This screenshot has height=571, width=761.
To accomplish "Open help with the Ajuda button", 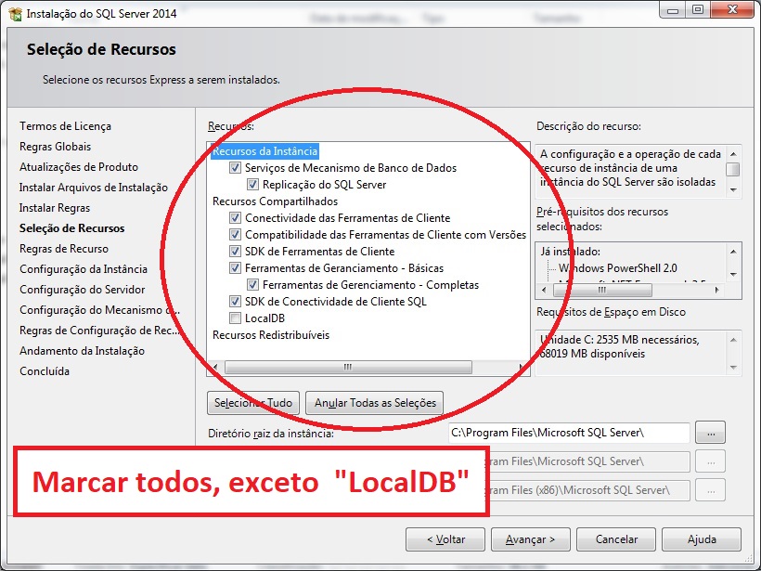I will coord(702,539).
